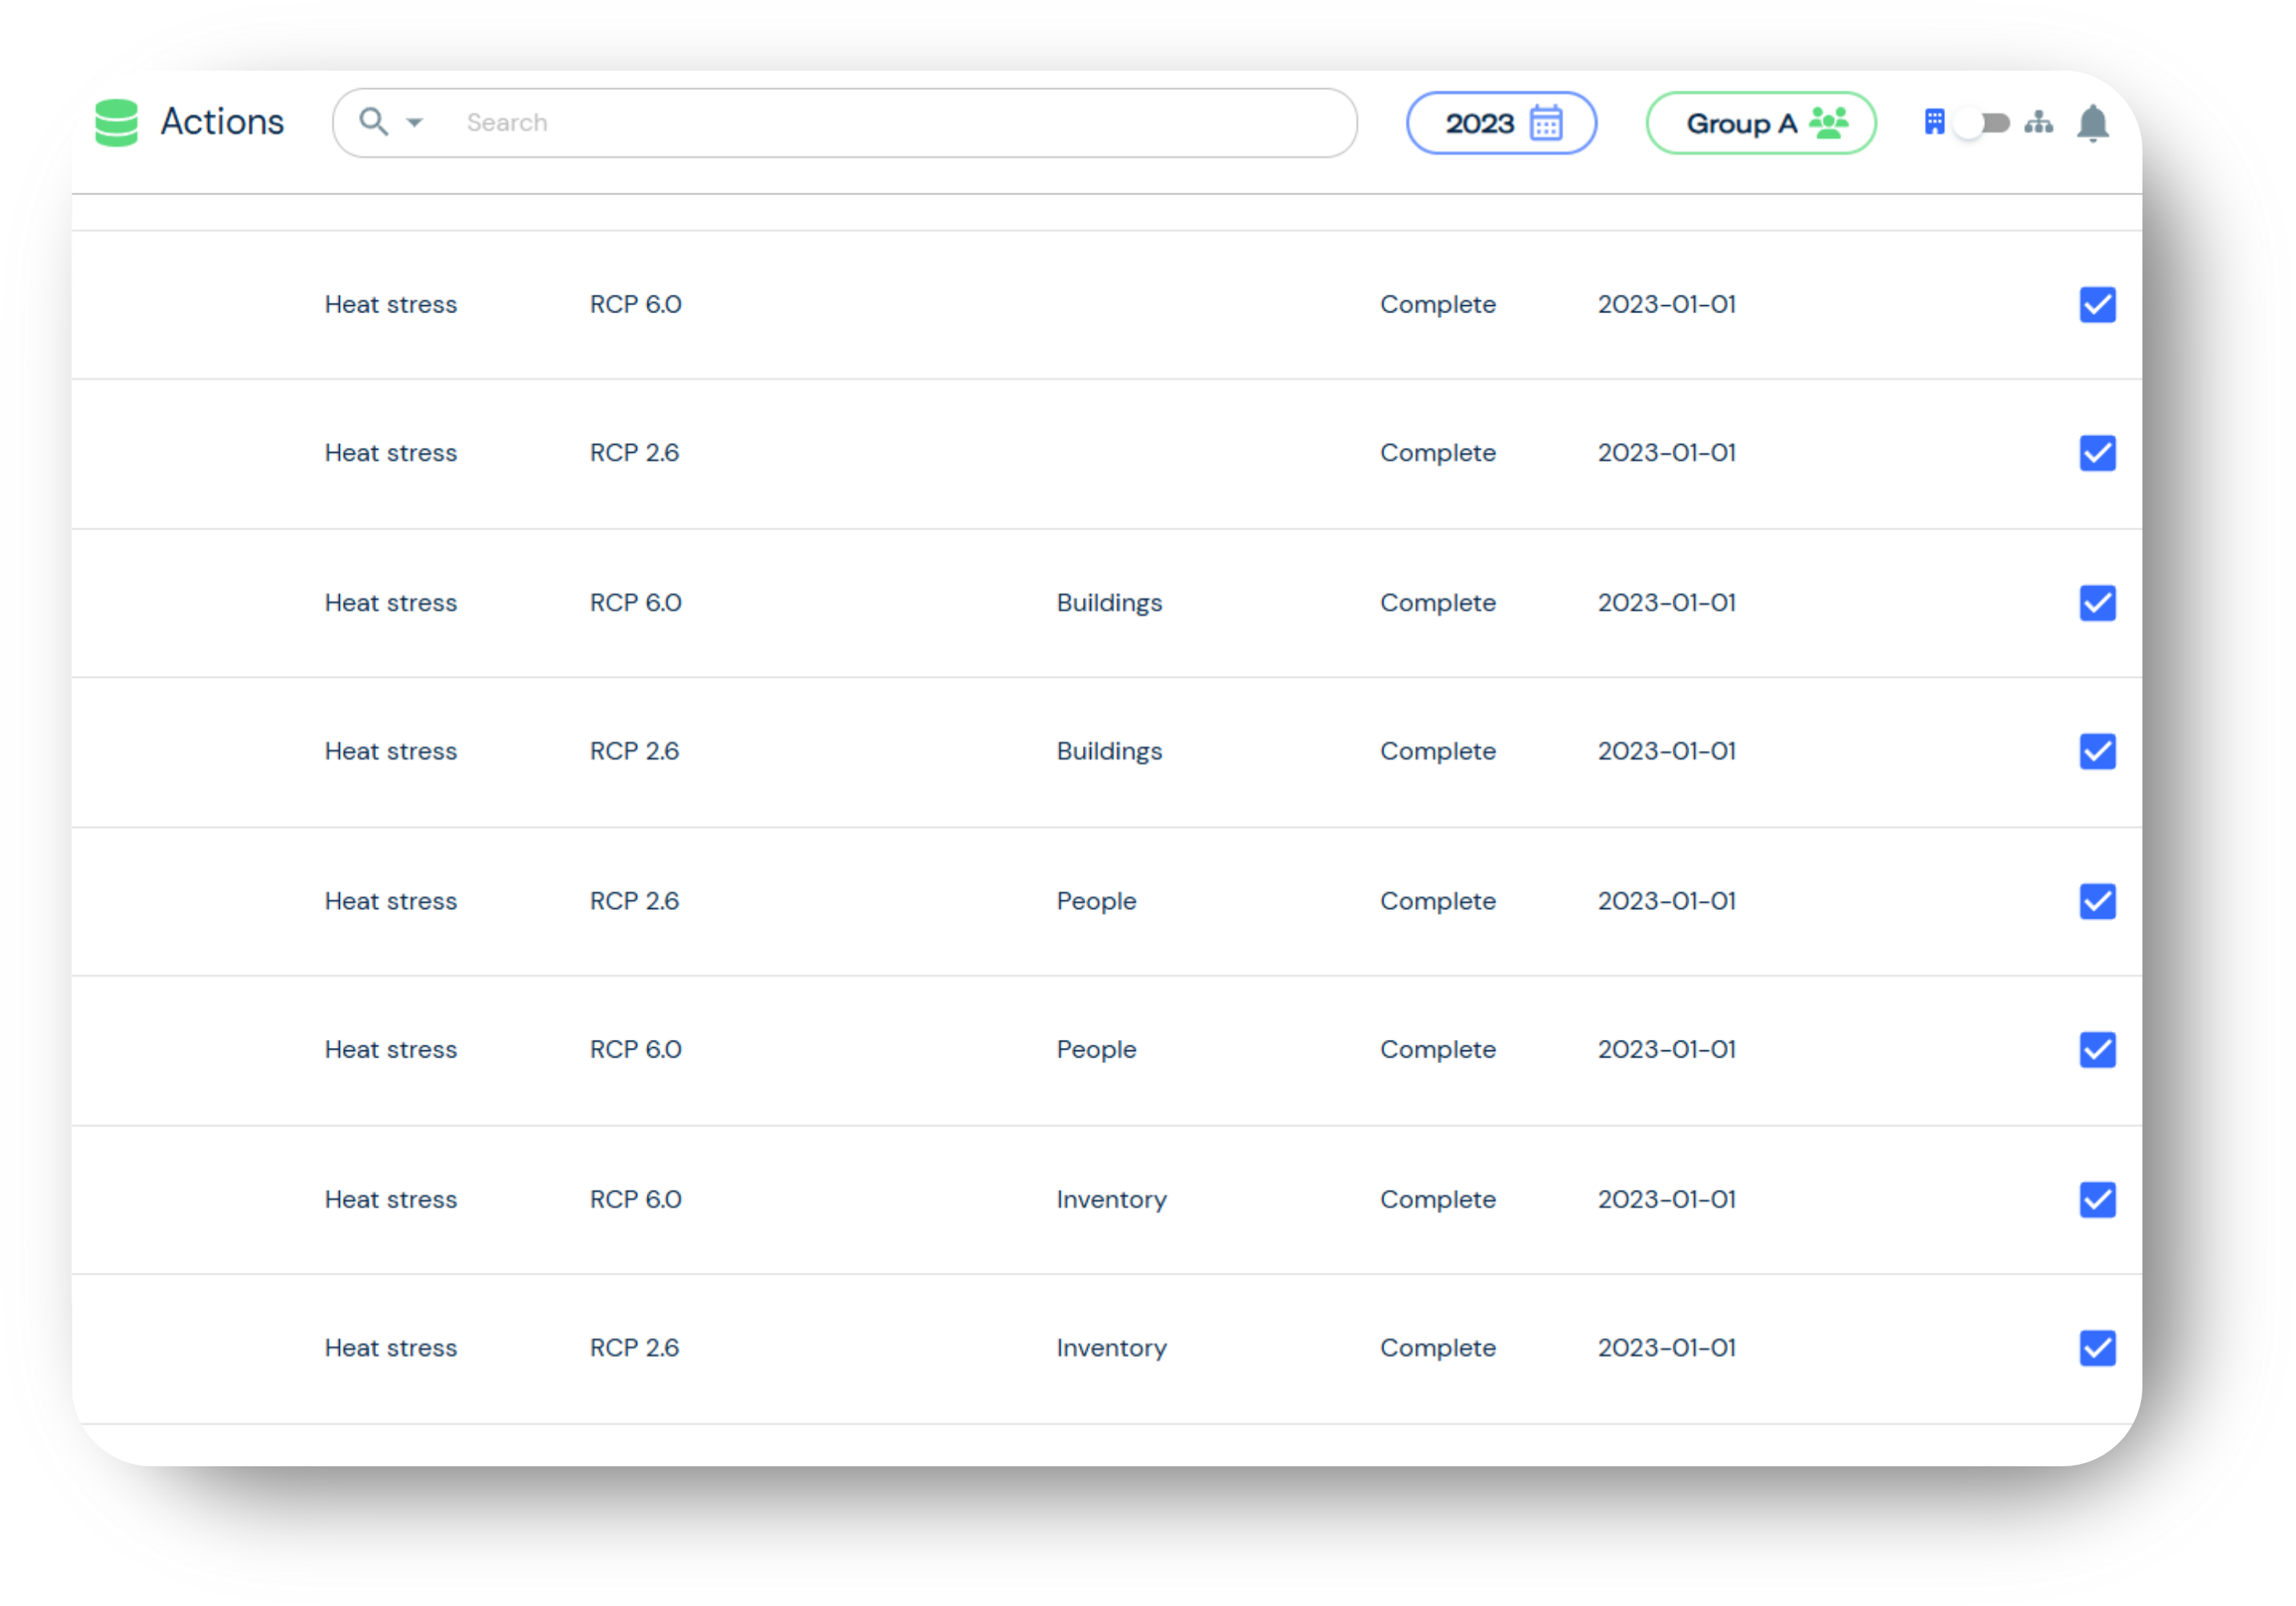The width and height of the screenshot is (2296, 1606).
Task: Uncheck the RCP 2.6 Buildings row checkbox
Action: pyautogui.click(x=2097, y=752)
